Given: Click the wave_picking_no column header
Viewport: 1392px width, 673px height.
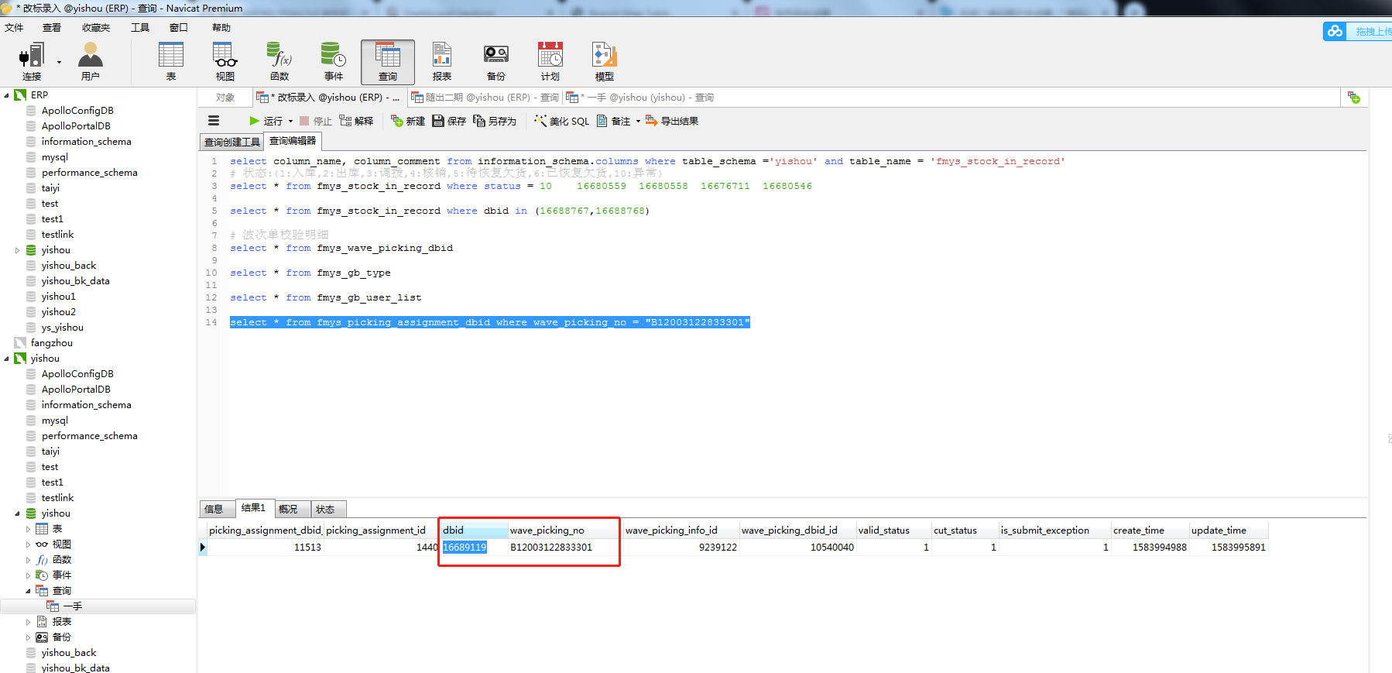Looking at the screenshot, I should tap(564, 531).
